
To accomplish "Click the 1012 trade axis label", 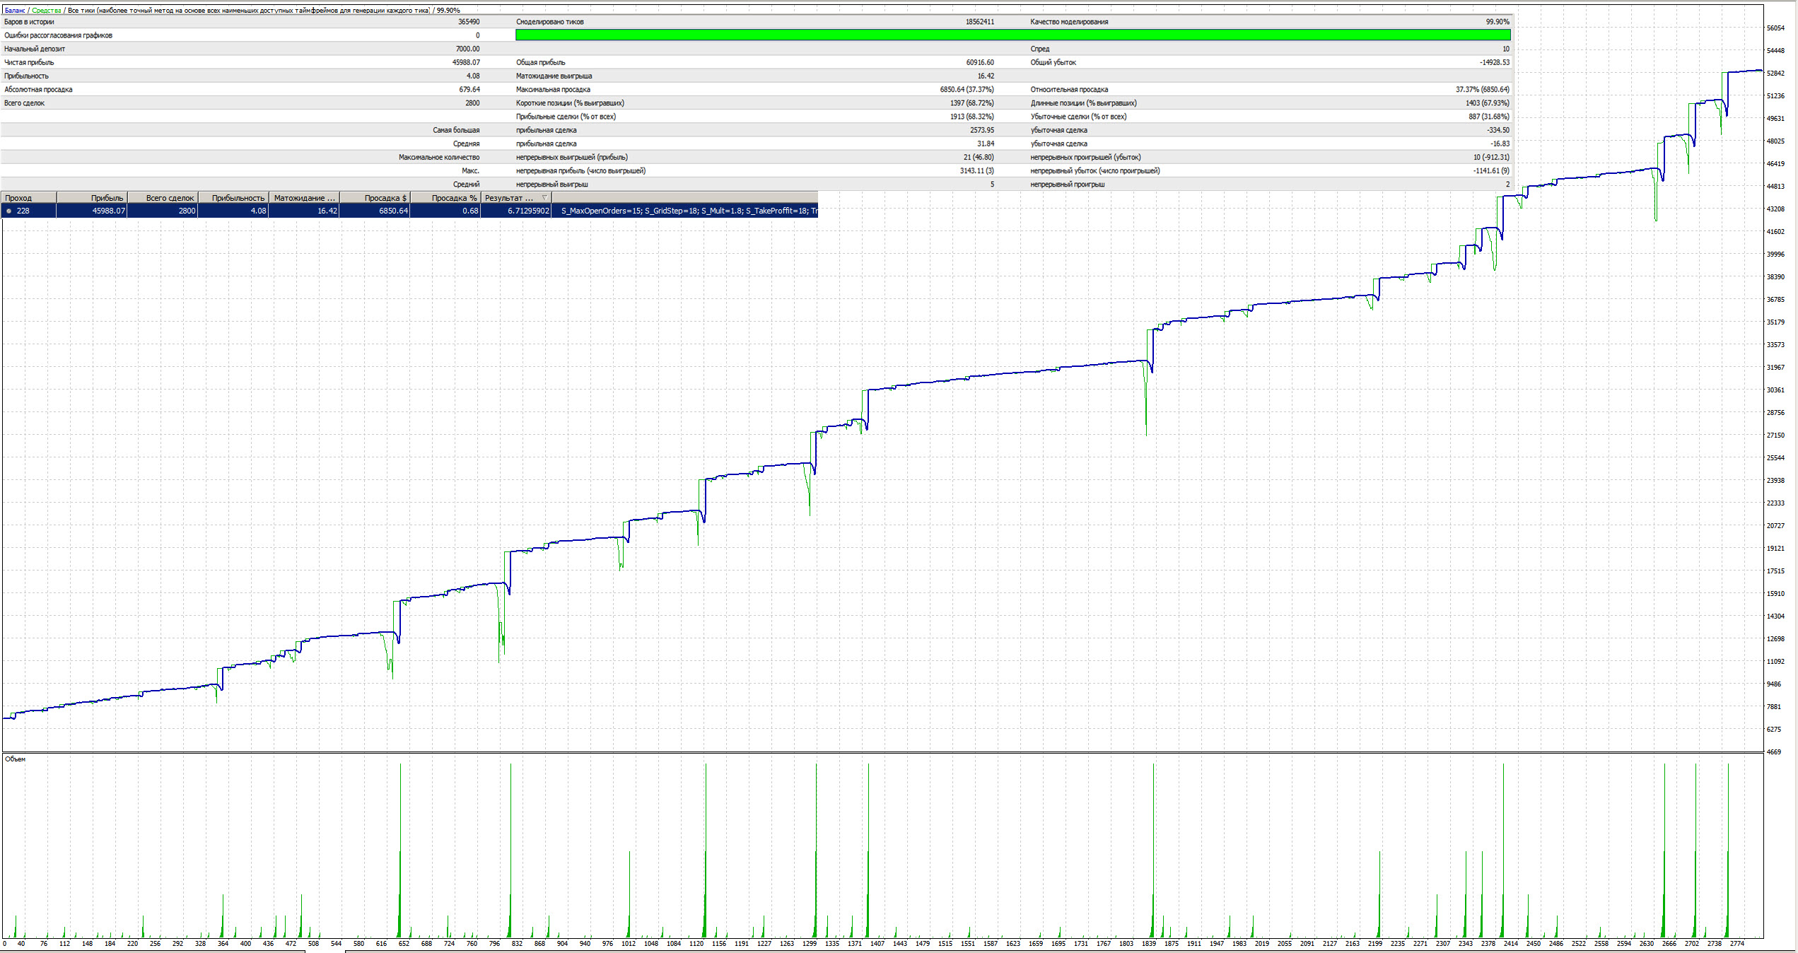I will (628, 943).
